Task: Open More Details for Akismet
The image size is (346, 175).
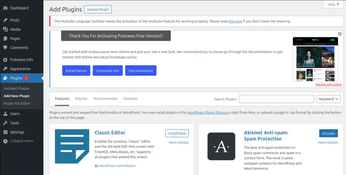Action: [x=328, y=143]
